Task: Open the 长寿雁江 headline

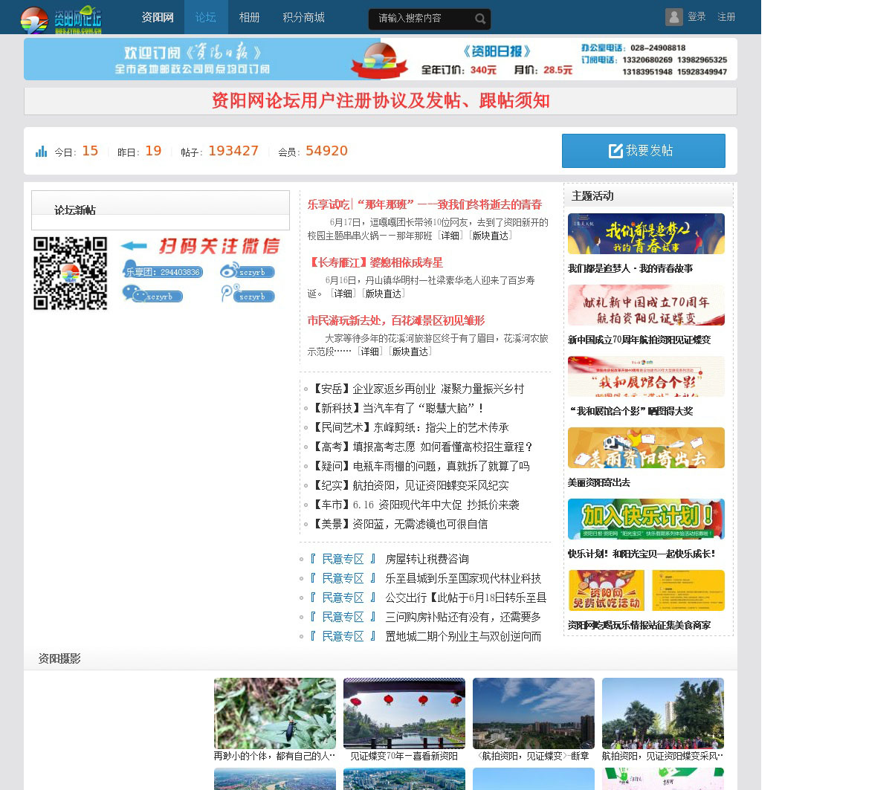Action: [x=375, y=262]
